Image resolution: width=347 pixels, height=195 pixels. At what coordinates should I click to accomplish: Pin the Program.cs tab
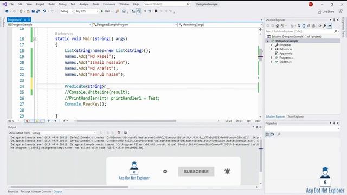[25, 20]
